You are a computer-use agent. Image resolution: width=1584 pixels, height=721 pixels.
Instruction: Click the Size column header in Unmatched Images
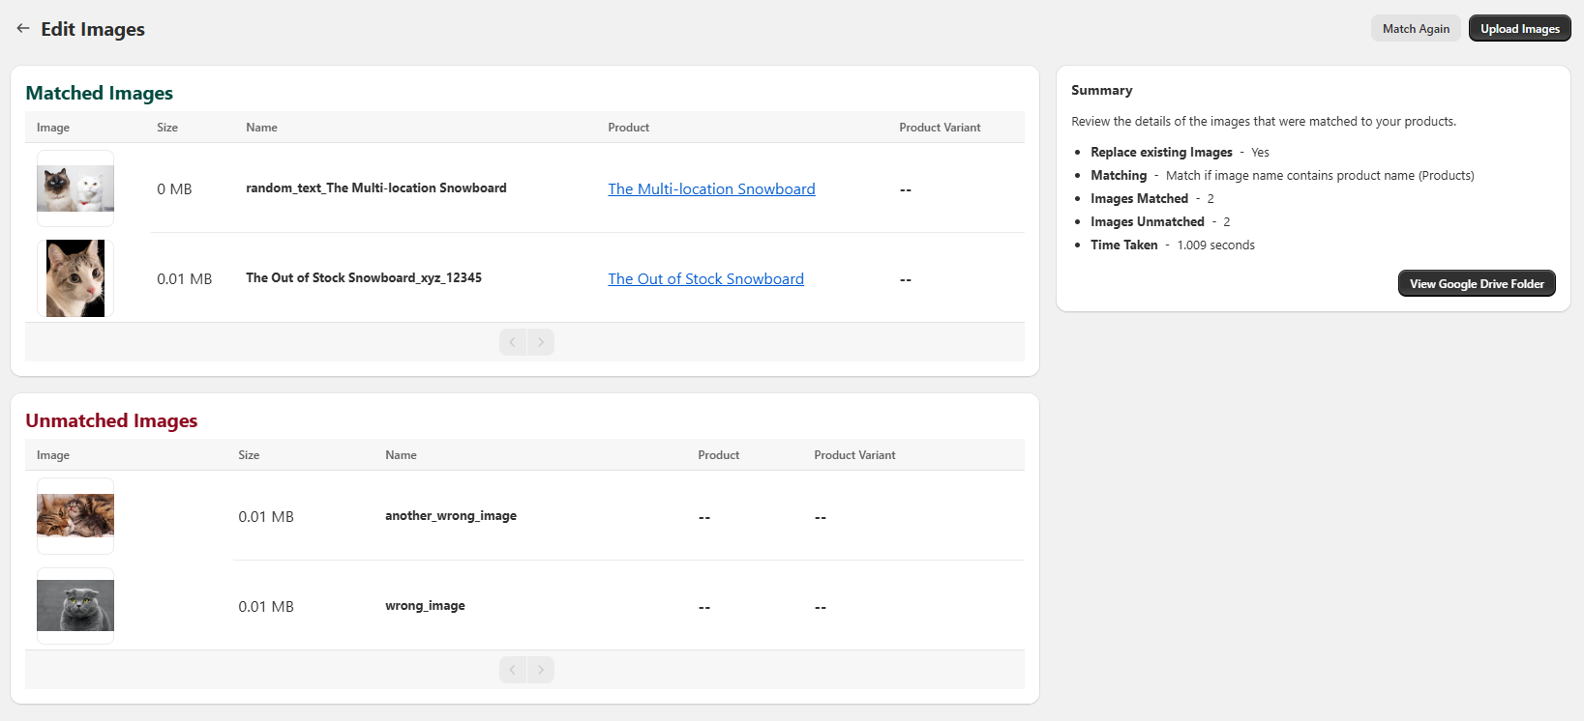coord(249,455)
